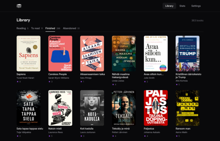Screen dimensions: 220x141
Task: Open the Stats page
Action: pyautogui.click(x=182, y=6)
